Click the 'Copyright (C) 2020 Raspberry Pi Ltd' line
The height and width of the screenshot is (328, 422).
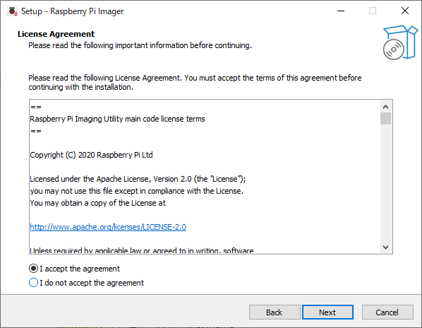[91, 155]
